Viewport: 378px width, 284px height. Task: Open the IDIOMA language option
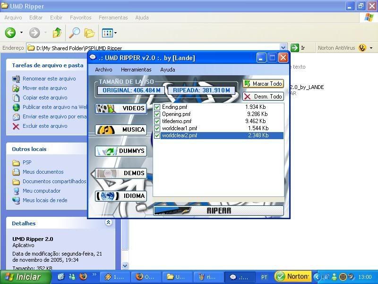click(x=121, y=196)
